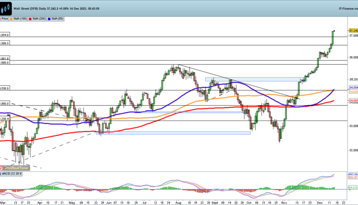Click the Aug month label on time axis
Image resolution: width=358 pixels, height=205 pixels.
tap(178, 203)
